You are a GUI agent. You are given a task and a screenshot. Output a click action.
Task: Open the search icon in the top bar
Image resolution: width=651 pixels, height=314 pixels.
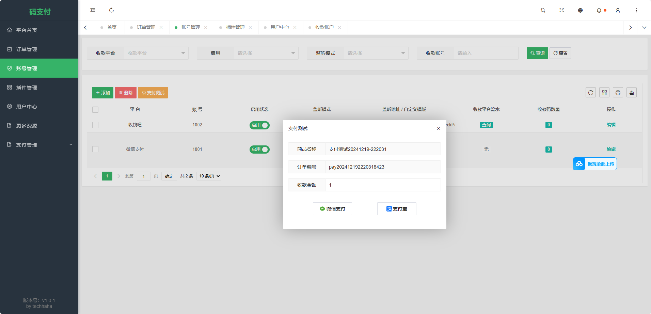(x=543, y=10)
